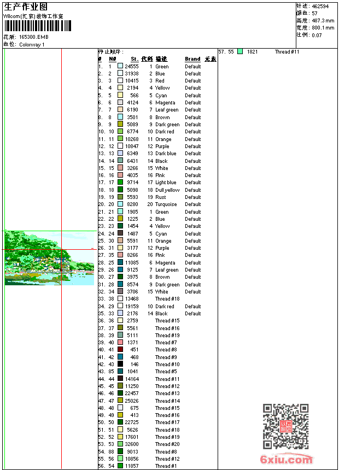This screenshot has height=470, width=339.
Task: Click the design width value 800.1 mm
Action: point(323,28)
